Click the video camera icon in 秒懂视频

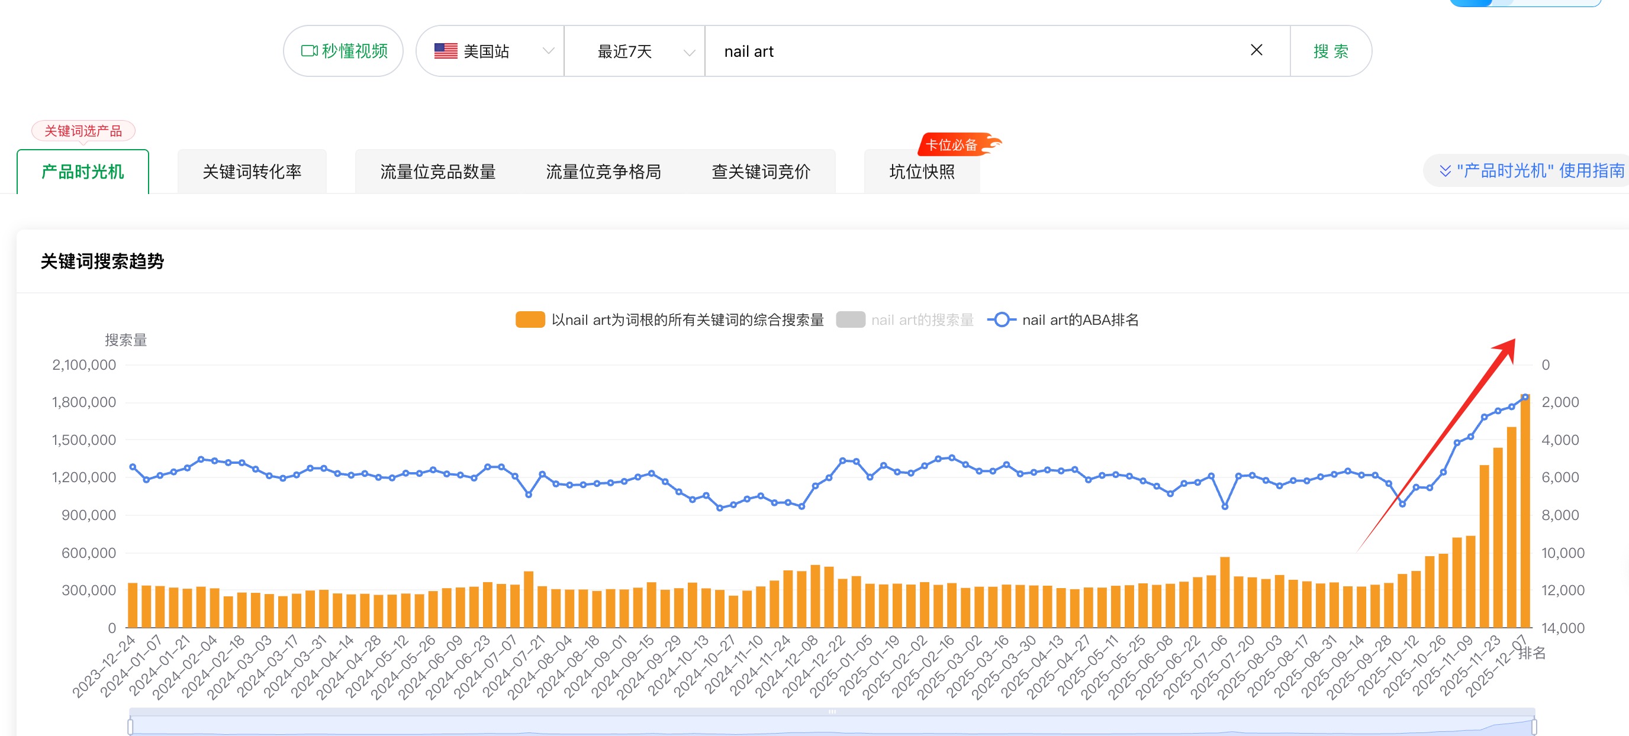[308, 50]
